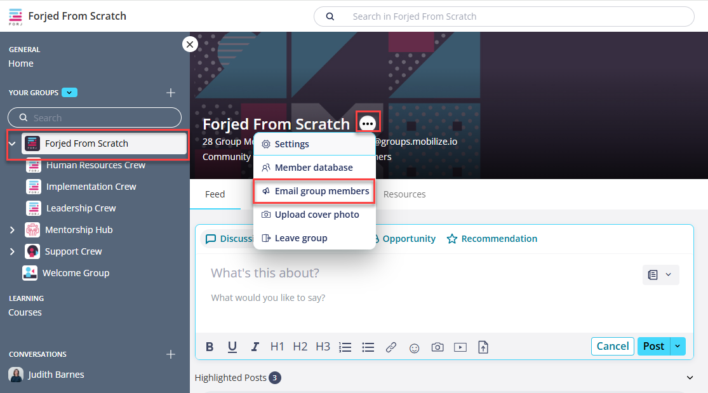Switch to the Resources tab

(x=404, y=194)
